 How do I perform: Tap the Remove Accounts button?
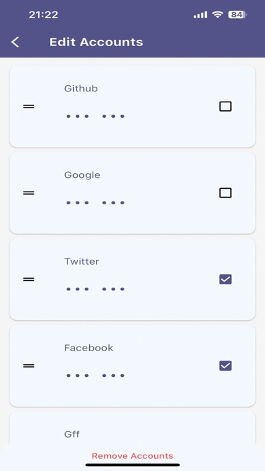(x=132, y=455)
